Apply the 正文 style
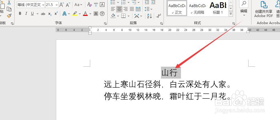 click(177, 8)
